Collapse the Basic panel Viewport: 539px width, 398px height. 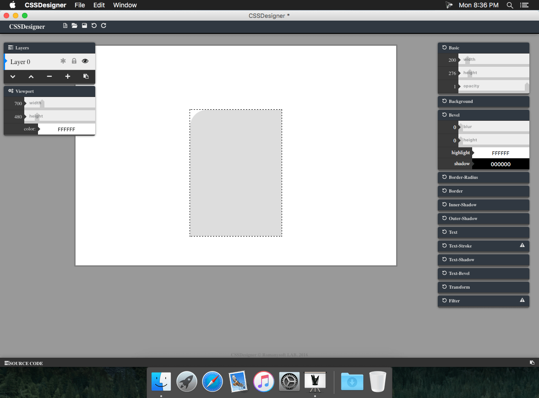click(483, 48)
